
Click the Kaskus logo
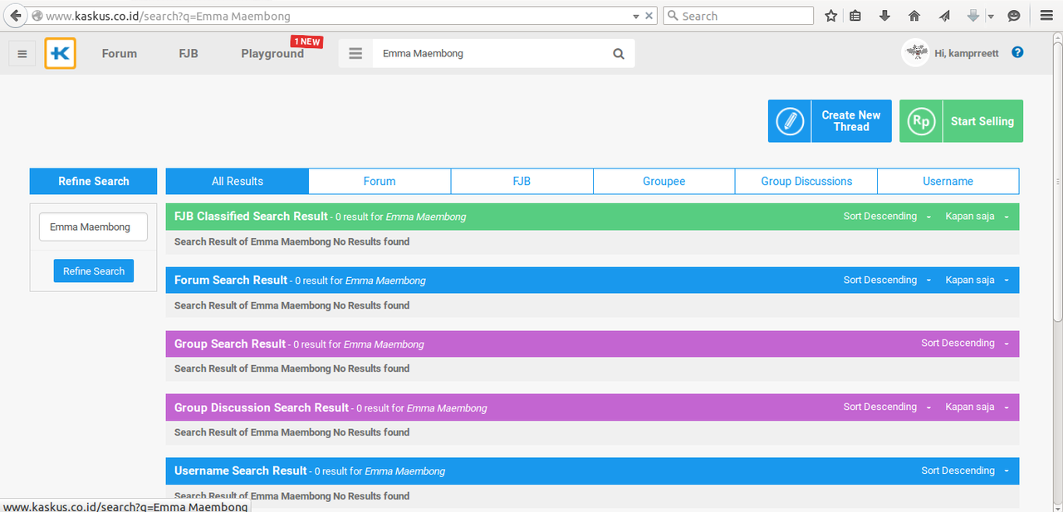point(61,53)
